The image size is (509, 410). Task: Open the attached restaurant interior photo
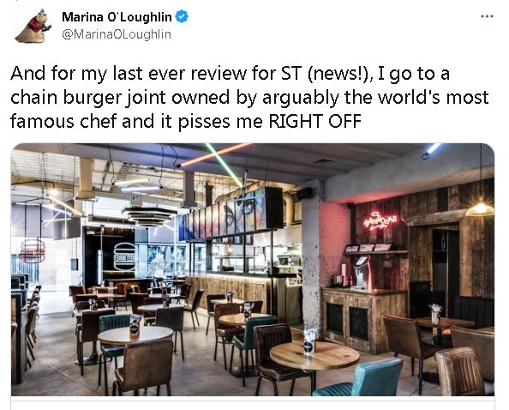pyautogui.click(x=253, y=269)
